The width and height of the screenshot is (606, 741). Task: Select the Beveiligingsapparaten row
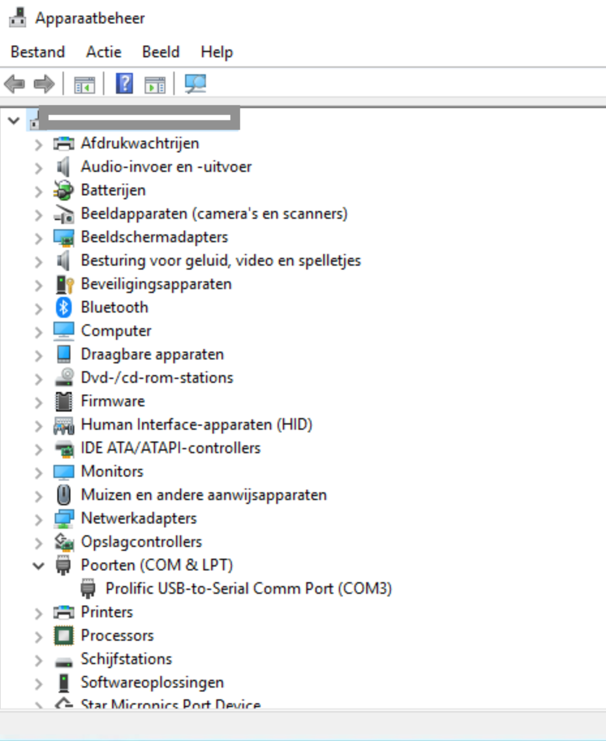click(156, 284)
